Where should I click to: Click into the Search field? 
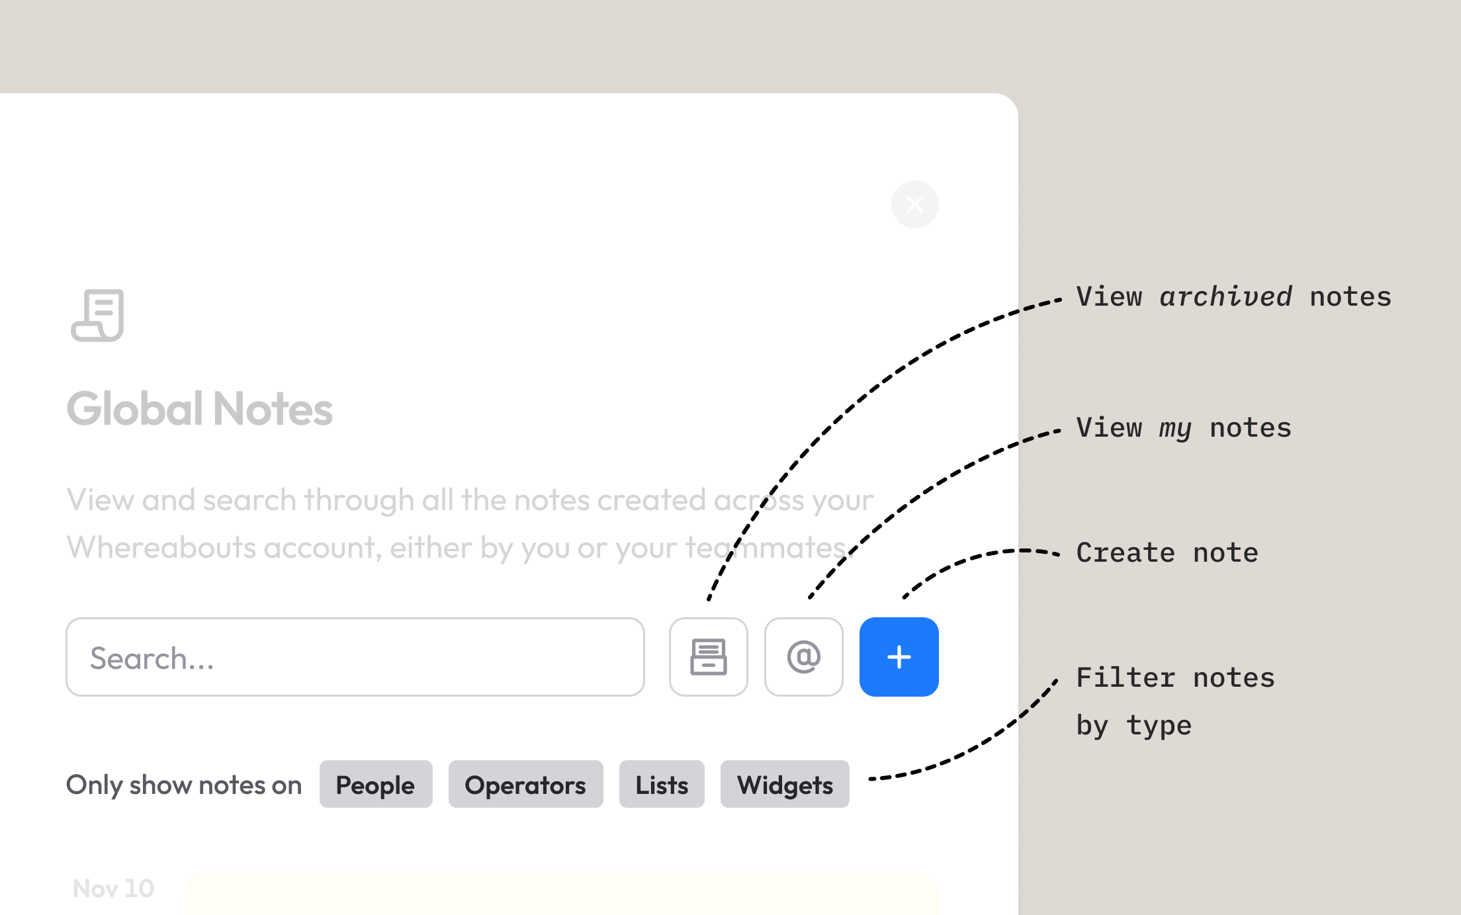(x=355, y=656)
